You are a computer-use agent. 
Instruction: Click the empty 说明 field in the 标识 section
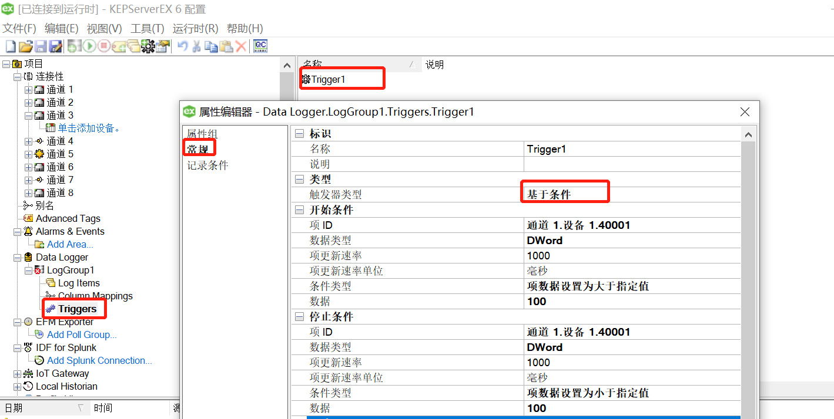(632, 164)
